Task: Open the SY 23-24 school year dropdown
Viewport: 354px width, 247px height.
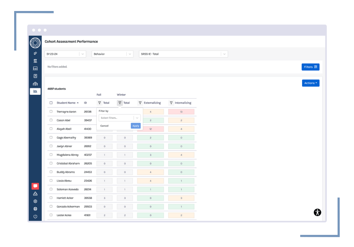Action: 65,54
